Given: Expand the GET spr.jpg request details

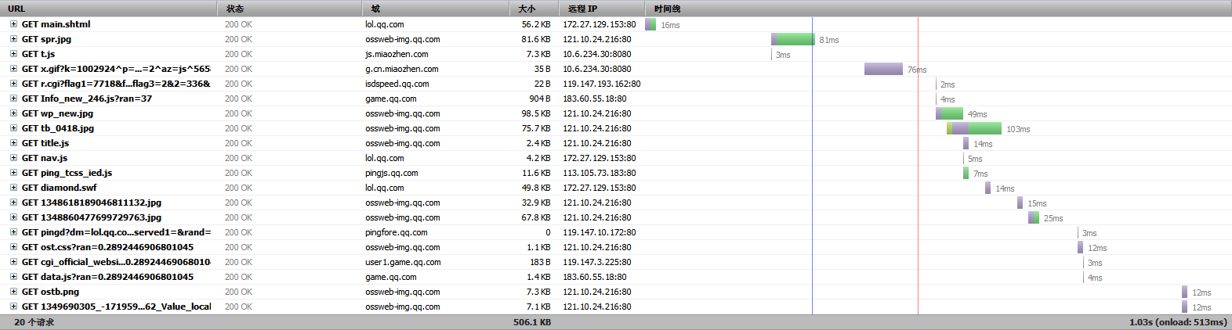Looking at the screenshot, I should [x=13, y=39].
